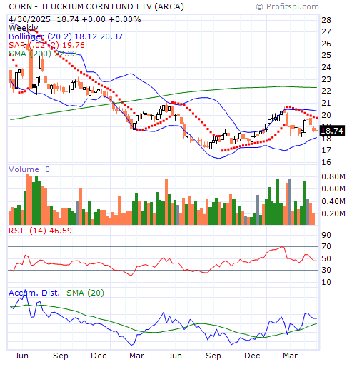Screen dimensions: 357x372
Task: Click the RSI (14) 46.59 label
Action: 40,231
